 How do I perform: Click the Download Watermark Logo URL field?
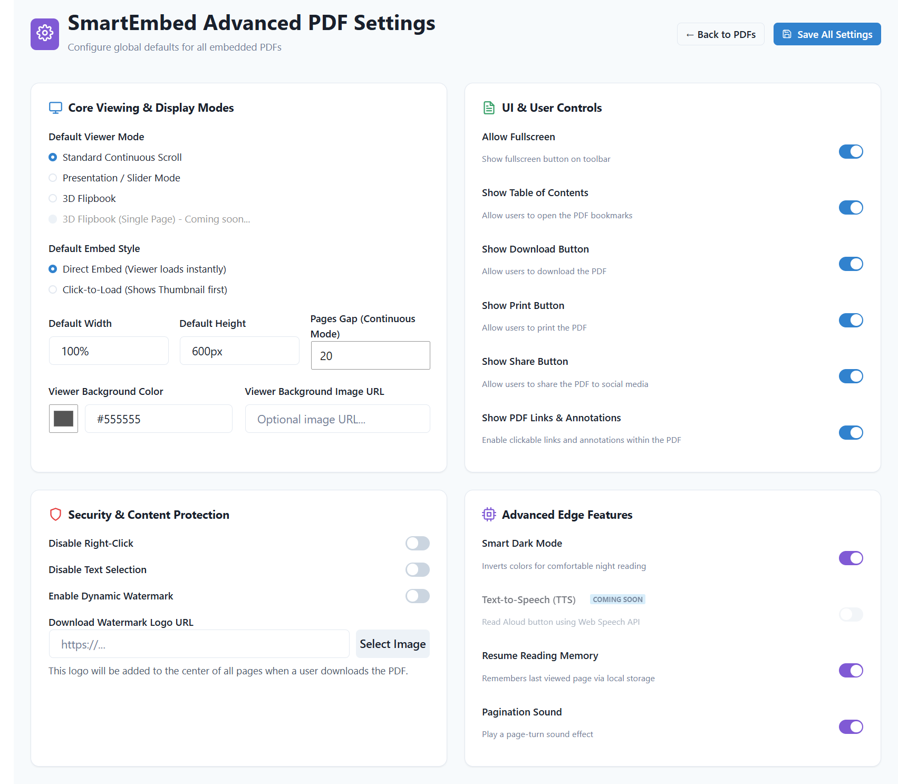pos(199,644)
